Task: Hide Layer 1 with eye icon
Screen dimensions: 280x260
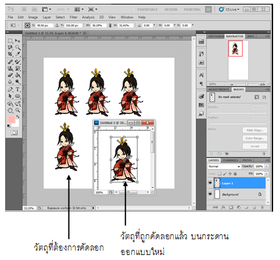Action: click(x=210, y=183)
